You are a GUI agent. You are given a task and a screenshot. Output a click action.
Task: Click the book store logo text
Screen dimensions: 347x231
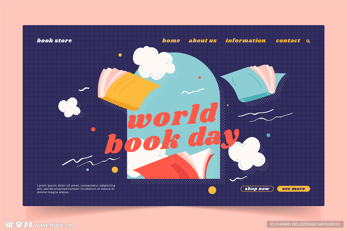[x=55, y=41]
